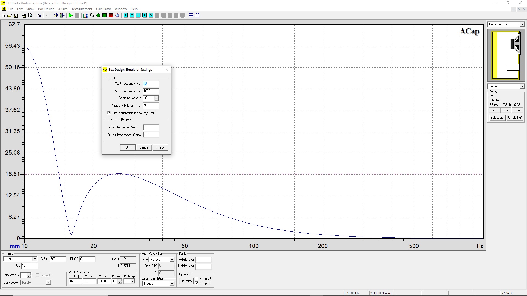Click the round green oscilloscope icon
This screenshot has width=527, height=296.
coord(98,16)
